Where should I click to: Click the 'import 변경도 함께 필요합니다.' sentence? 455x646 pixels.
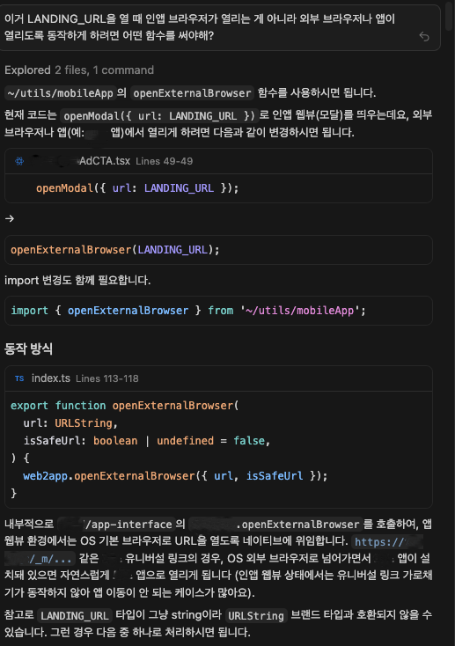pyautogui.click(x=77, y=280)
